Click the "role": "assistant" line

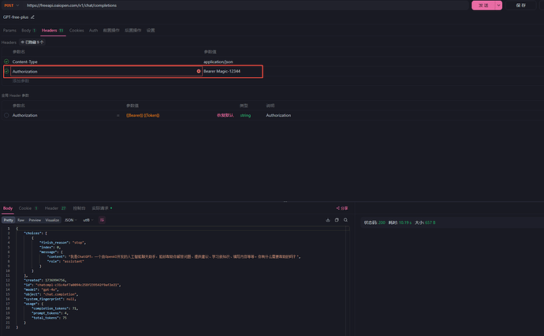65,261
